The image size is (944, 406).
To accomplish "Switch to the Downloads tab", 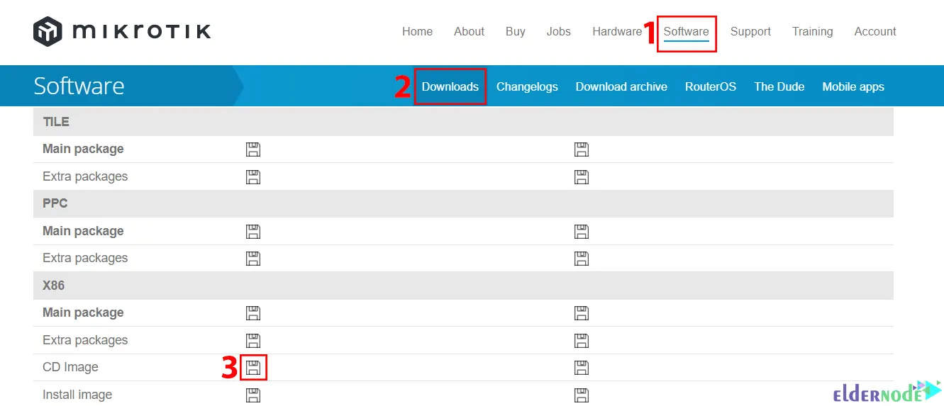I will point(450,86).
